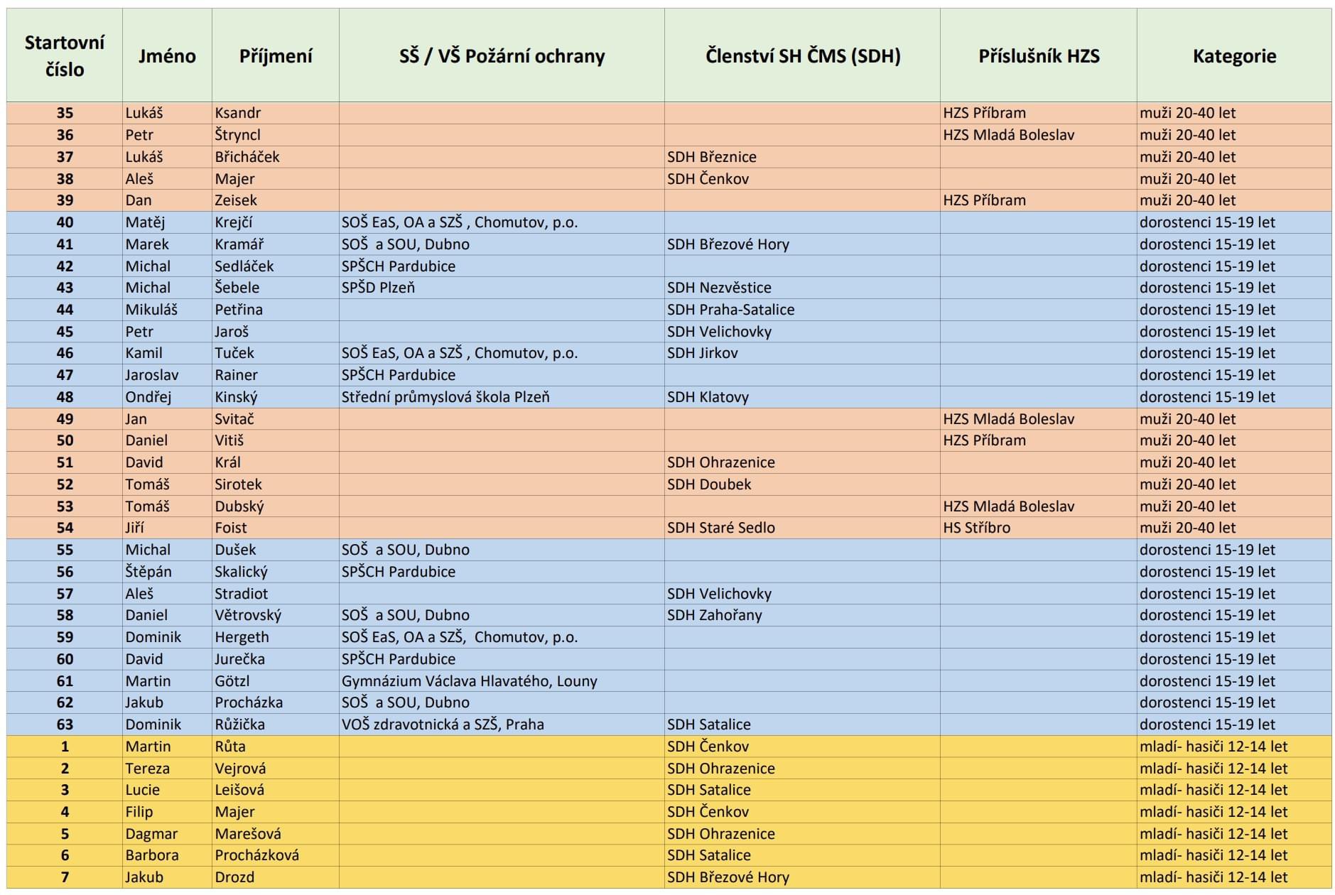This screenshot has width=1335, height=895.
Task: Click the Startovní číslo column header
Action: (65, 55)
